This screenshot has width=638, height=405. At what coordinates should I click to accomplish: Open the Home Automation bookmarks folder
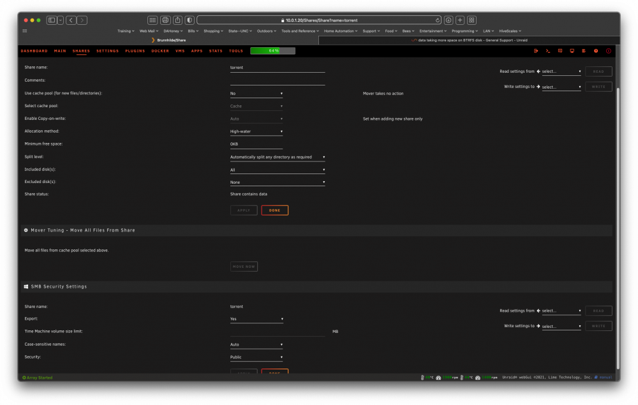[341, 31]
